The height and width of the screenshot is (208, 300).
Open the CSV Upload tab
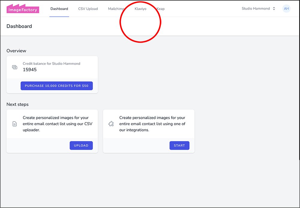(88, 9)
